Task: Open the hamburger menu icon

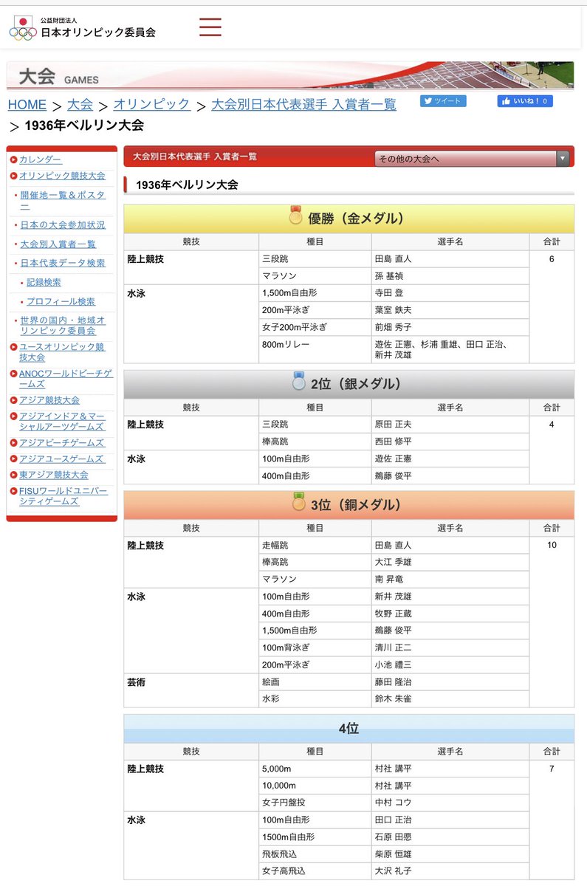Action: [210, 27]
